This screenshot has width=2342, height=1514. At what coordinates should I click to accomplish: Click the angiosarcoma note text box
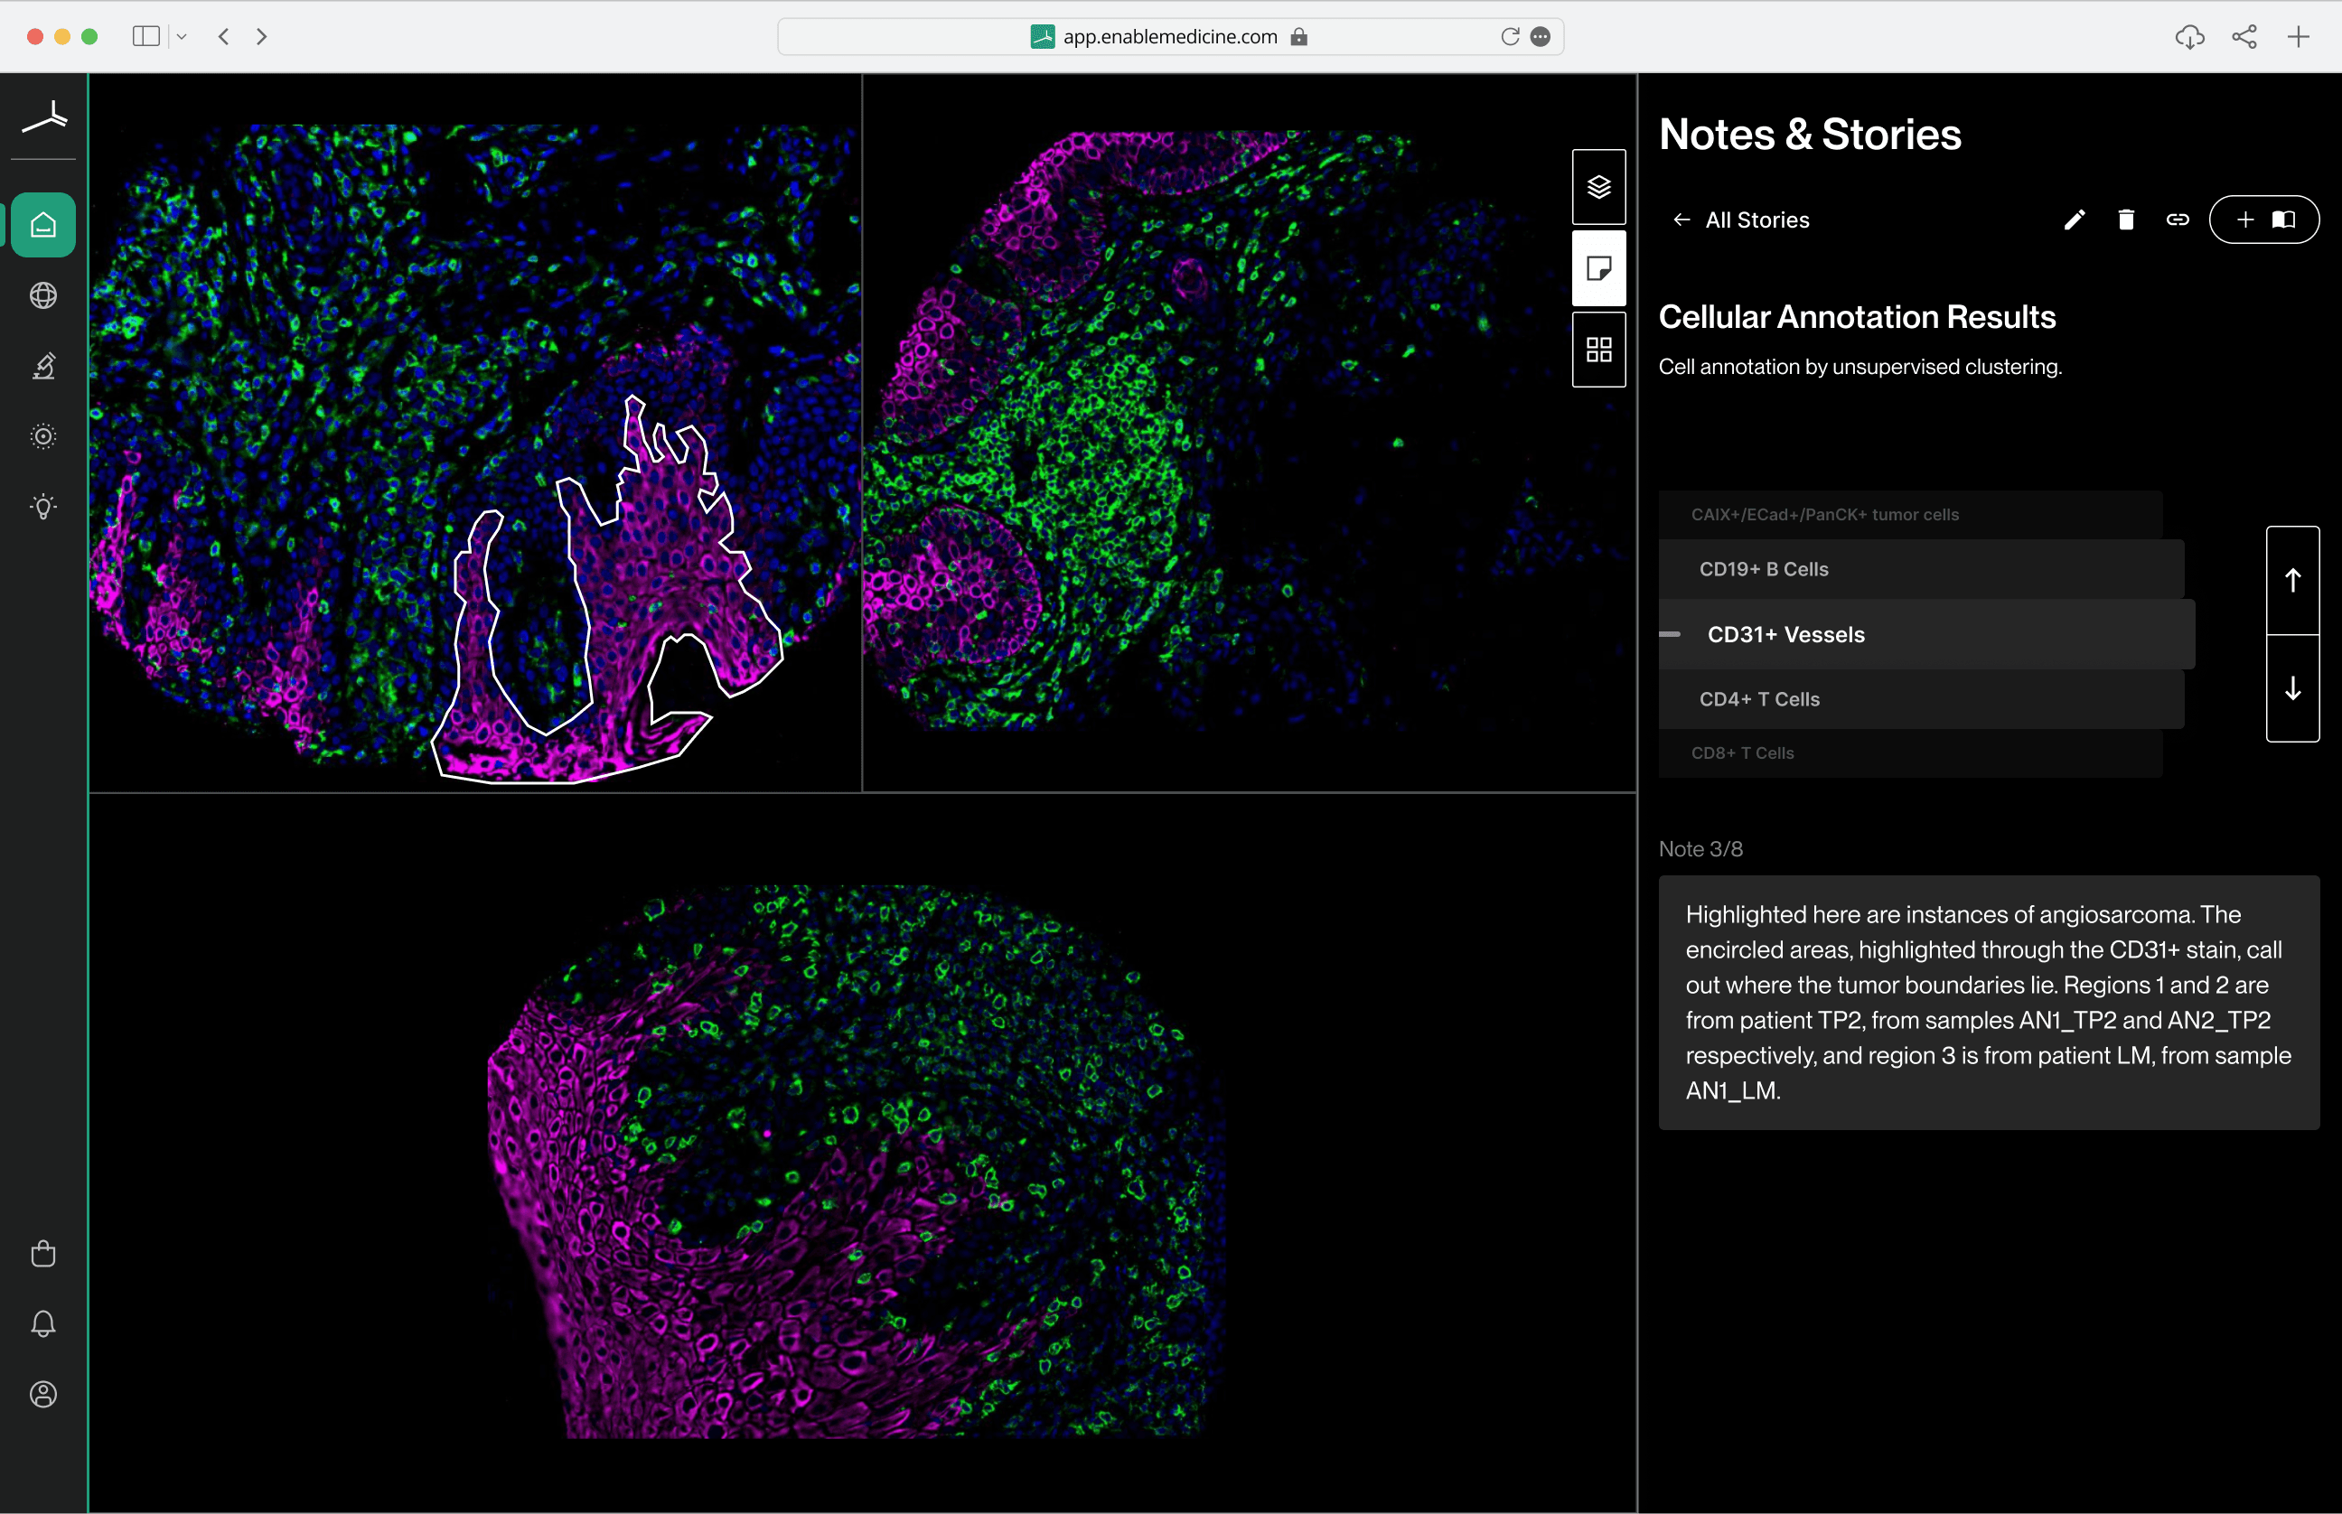point(1989,1002)
